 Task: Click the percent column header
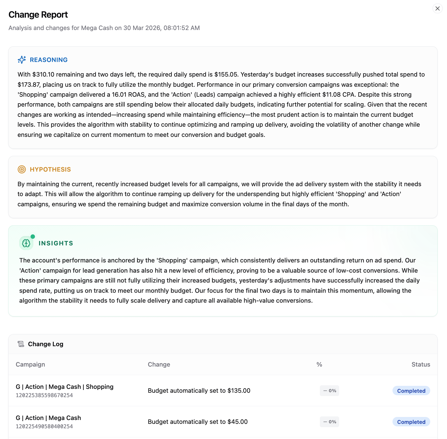[x=319, y=364]
